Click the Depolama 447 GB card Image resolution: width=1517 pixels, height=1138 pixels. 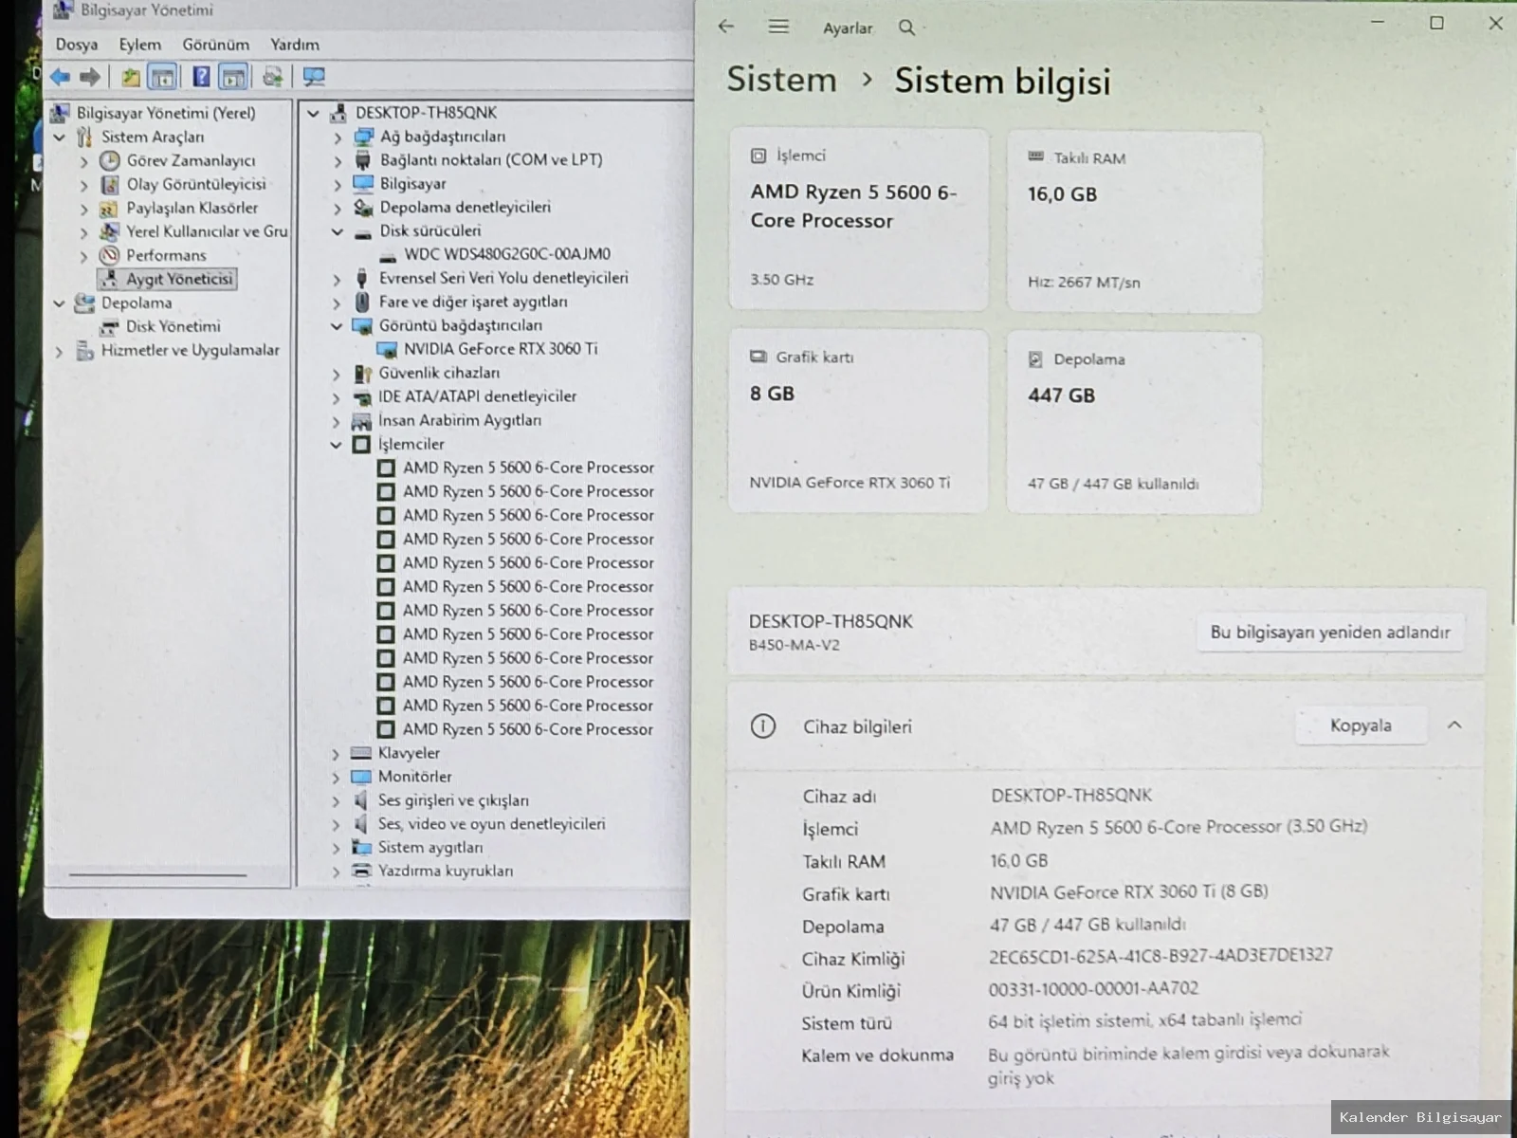pos(1134,422)
